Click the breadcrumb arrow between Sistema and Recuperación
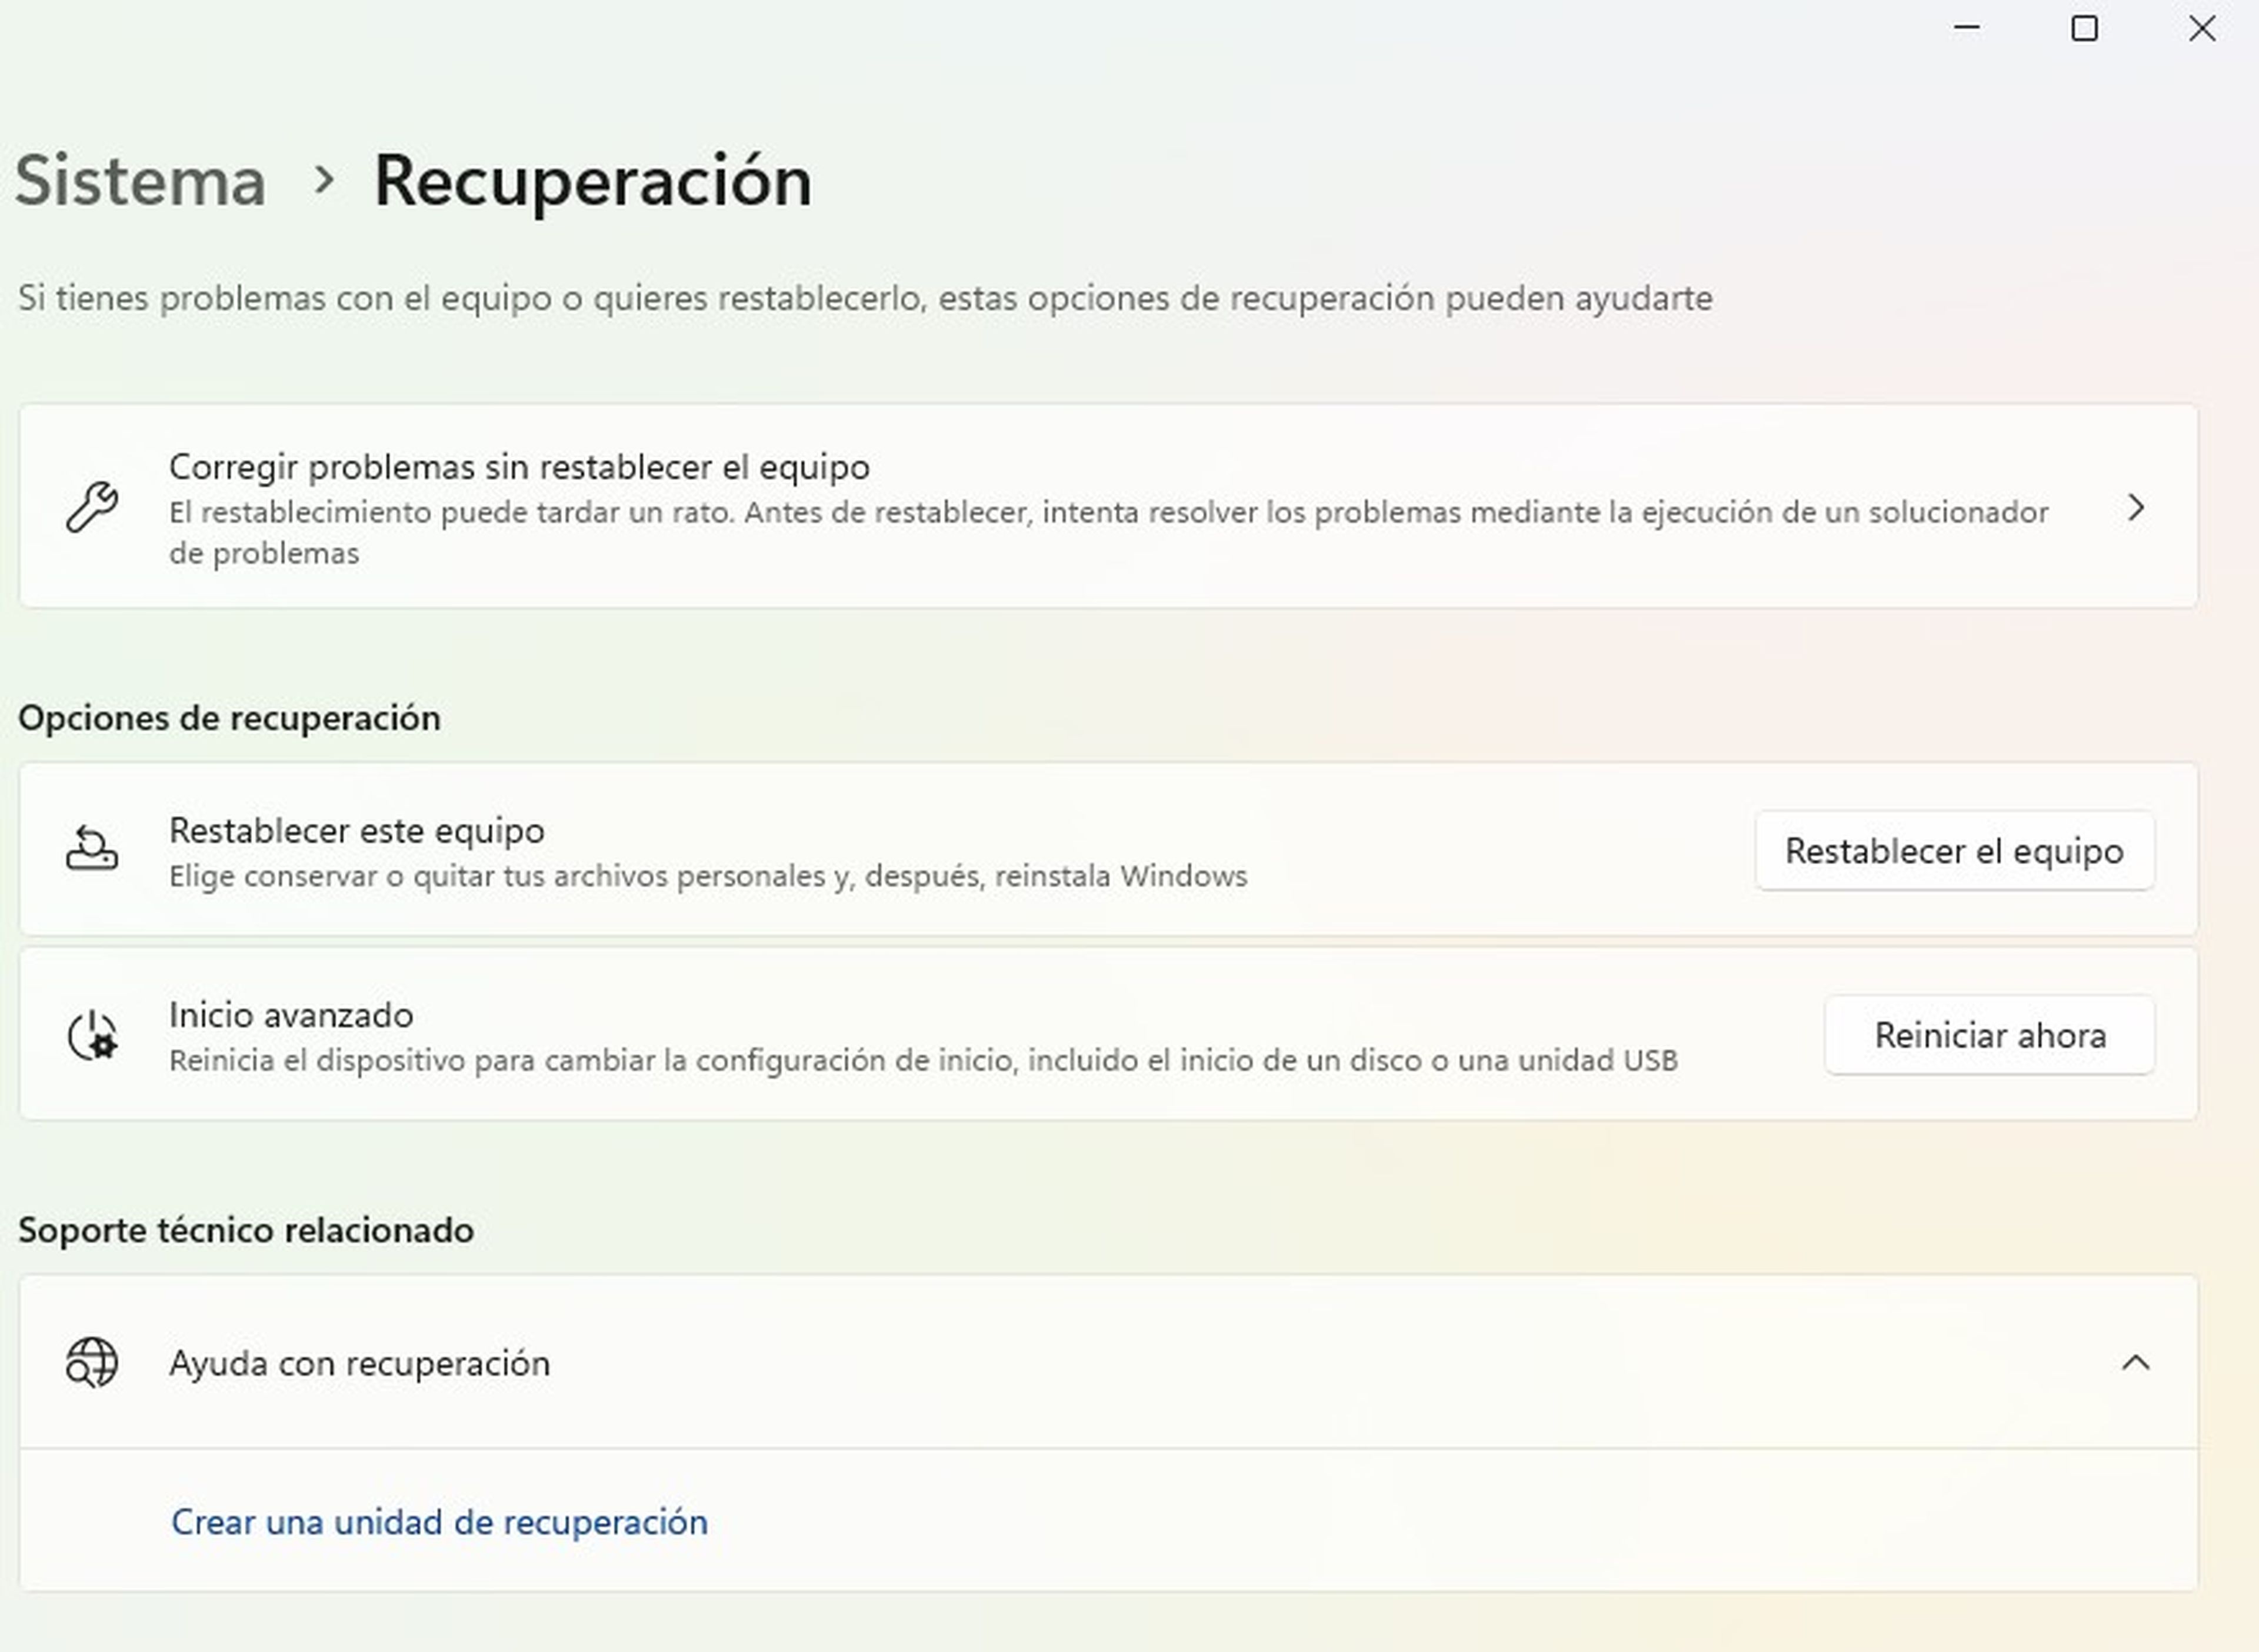Screen dimensions: 2259x1652 (323, 180)
